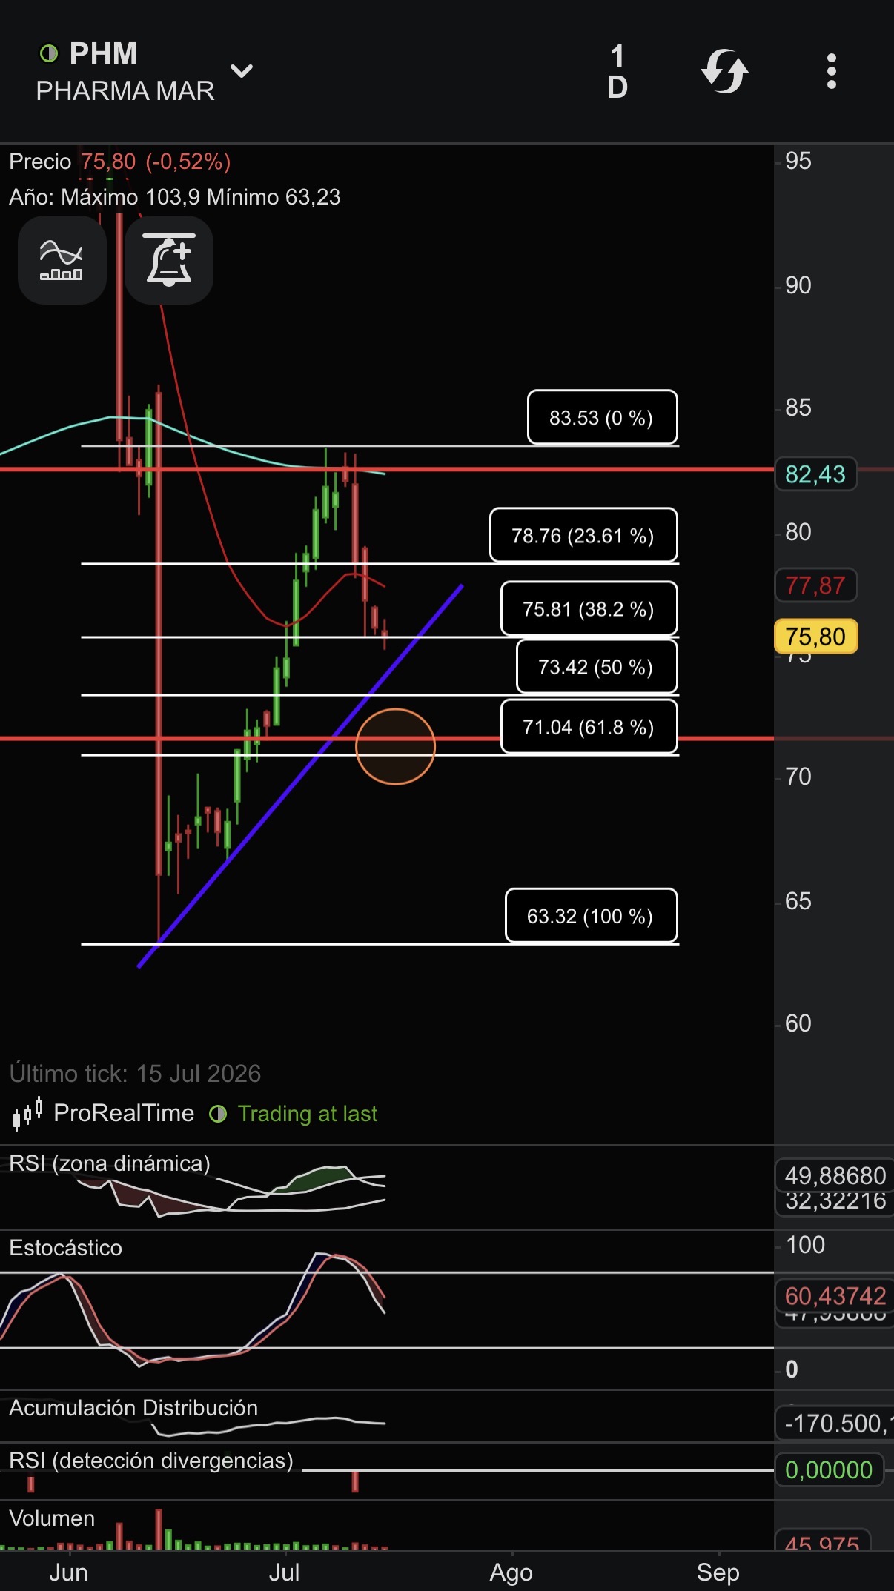Tap the yellow 75,80 current price tag
Image resolution: width=894 pixels, height=1591 pixels.
point(815,637)
